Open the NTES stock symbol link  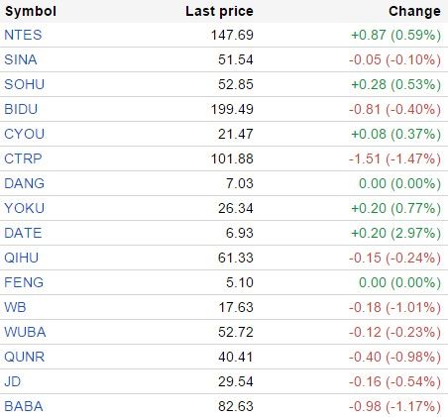click(23, 35)
